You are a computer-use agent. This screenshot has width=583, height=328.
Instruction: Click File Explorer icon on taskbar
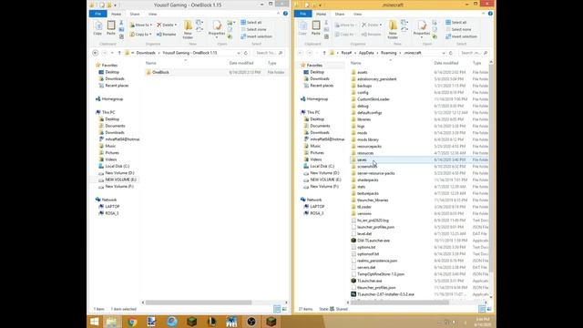[x=111, y=322]
